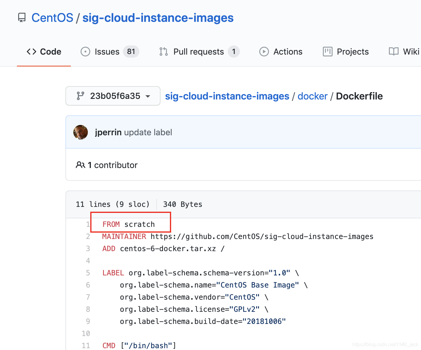Go to sig-cloud-instance-images in the file breadcrumb
Viewport: 421px width, 350px height.
227,96
